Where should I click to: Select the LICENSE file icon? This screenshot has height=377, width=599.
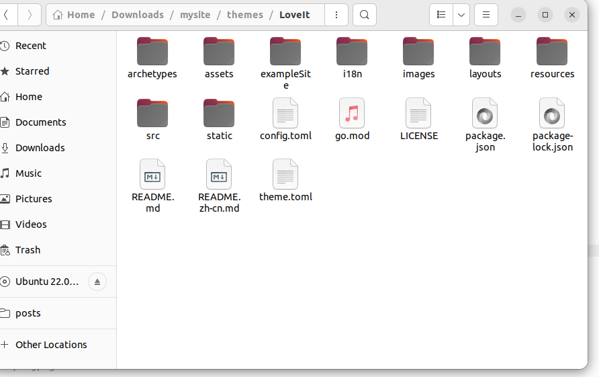tap(418, 113)
